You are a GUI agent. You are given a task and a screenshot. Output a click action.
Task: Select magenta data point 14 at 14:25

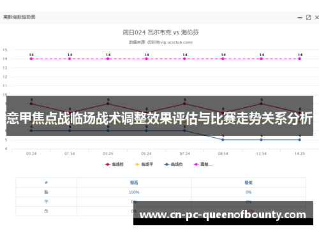(299, 59)
